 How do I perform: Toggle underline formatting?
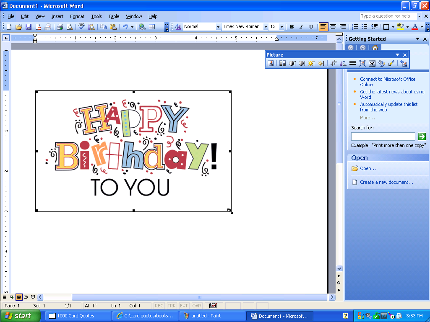pyautogui.click(x=311, y=26)
